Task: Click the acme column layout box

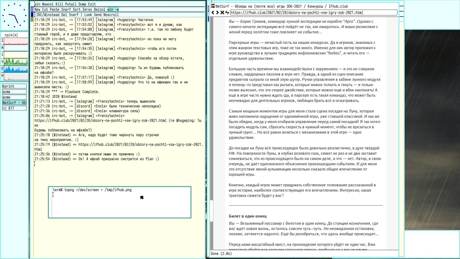Action: tap(32, 9)
